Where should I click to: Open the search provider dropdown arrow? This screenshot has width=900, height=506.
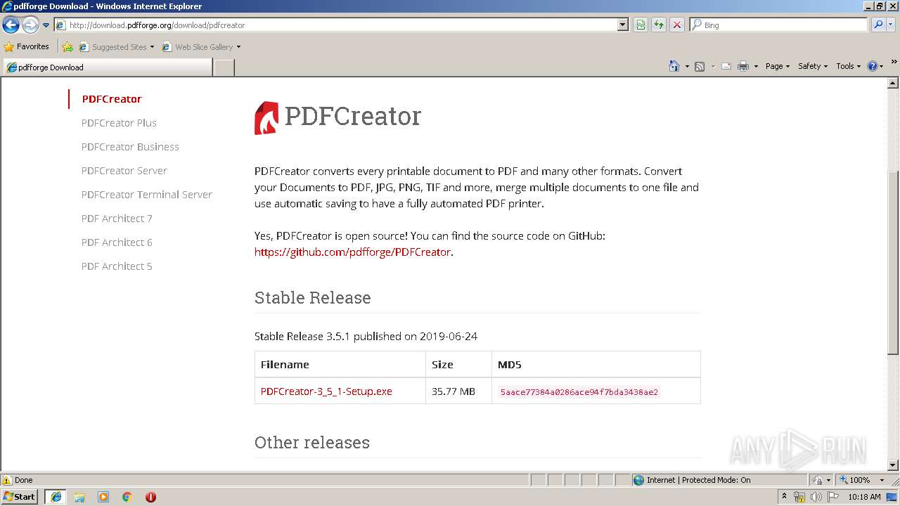coord(892,25)
